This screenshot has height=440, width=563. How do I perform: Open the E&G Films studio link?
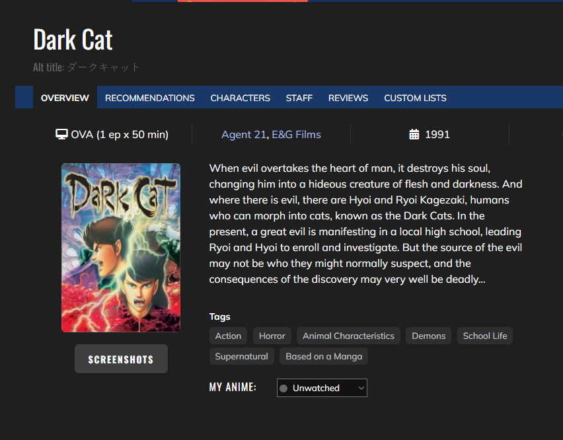tap(297, 135)
